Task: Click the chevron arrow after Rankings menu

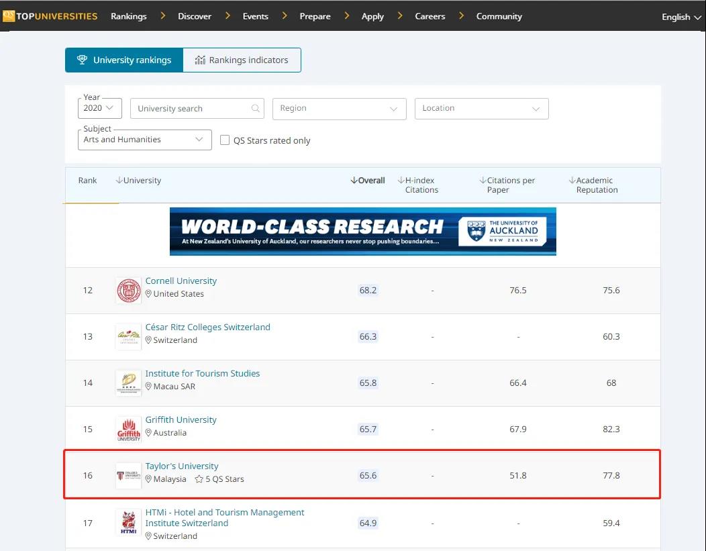Action: pos(163,15)
